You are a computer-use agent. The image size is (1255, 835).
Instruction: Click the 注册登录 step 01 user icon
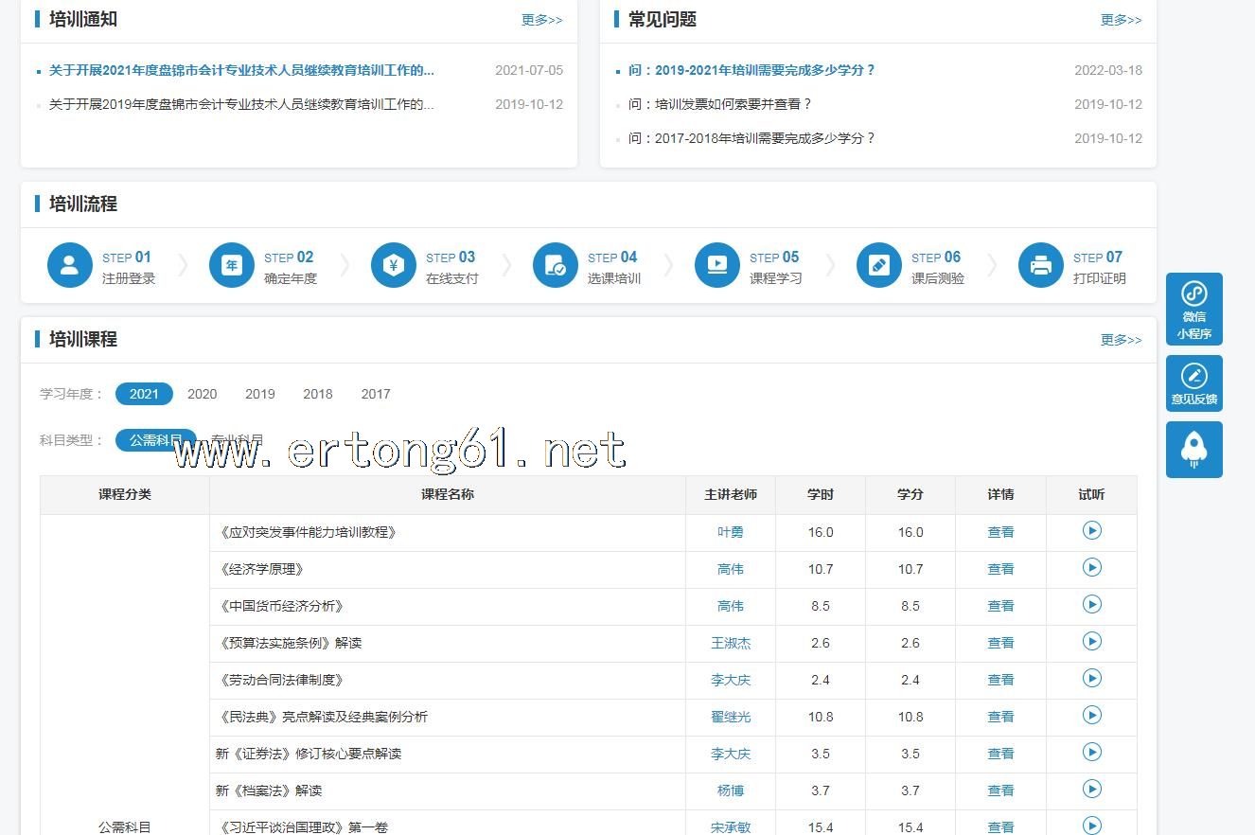click(70, 266)
